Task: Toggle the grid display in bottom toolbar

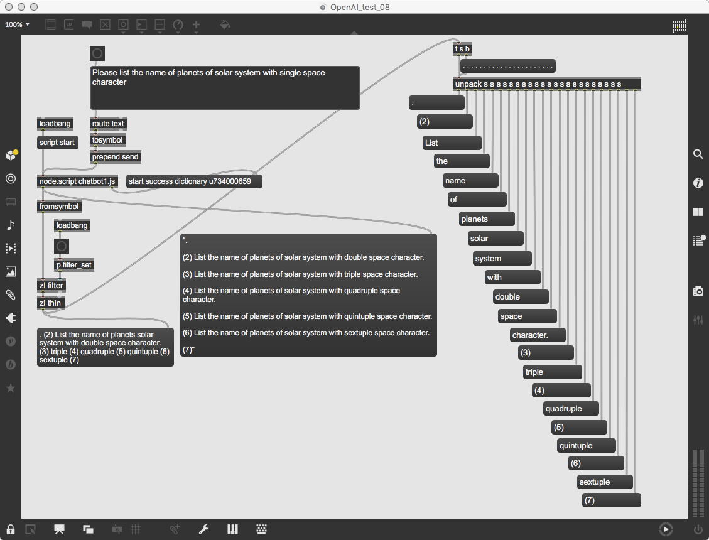Action: tap(136, 529)
